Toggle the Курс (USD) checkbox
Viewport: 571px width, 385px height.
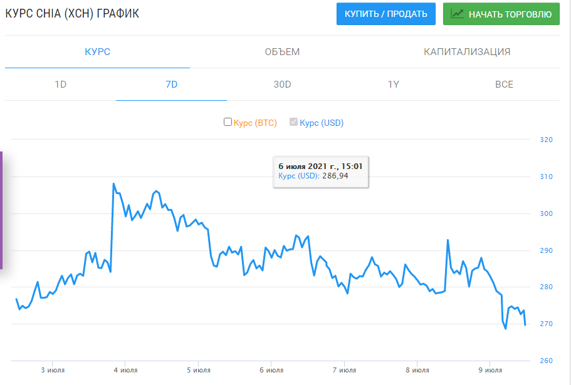pyautogui.click(x=293, y=122)
